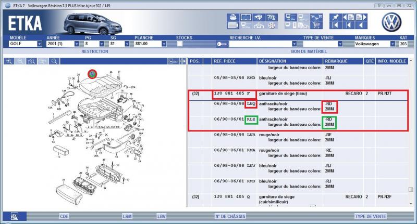Click the plain magnifier search icon
The height and width of the screenshot is (224, 417).
coord(54,61)
